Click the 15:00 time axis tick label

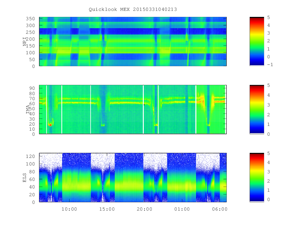pos(107,209)
